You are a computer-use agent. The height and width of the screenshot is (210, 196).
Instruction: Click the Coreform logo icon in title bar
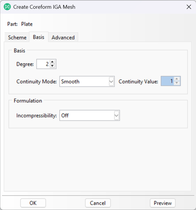7,7
